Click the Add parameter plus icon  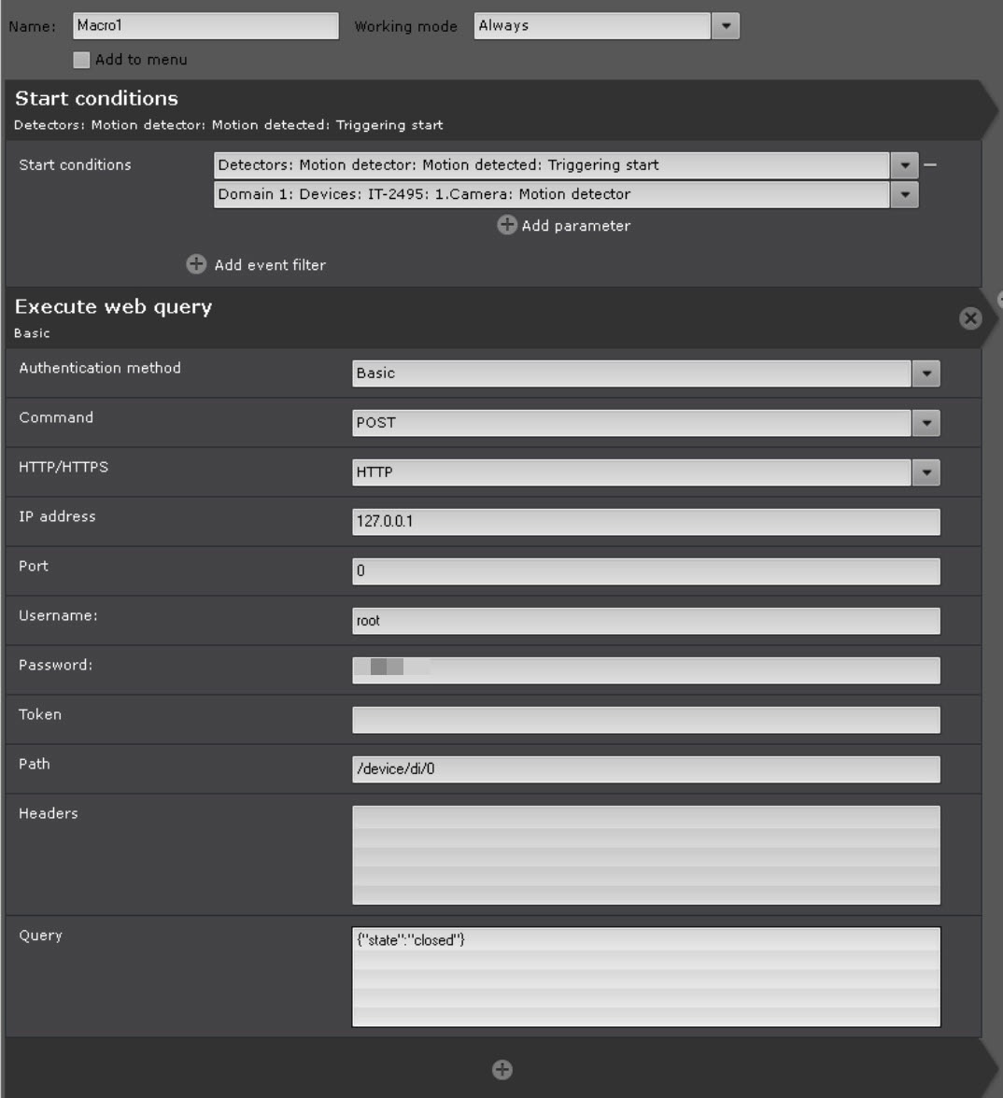coord(506,225)
